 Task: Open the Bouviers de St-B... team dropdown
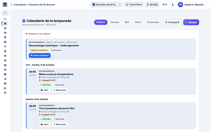[106, 4]
